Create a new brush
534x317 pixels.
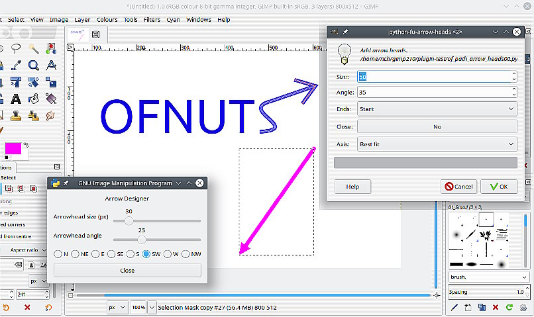pos(468,308)
